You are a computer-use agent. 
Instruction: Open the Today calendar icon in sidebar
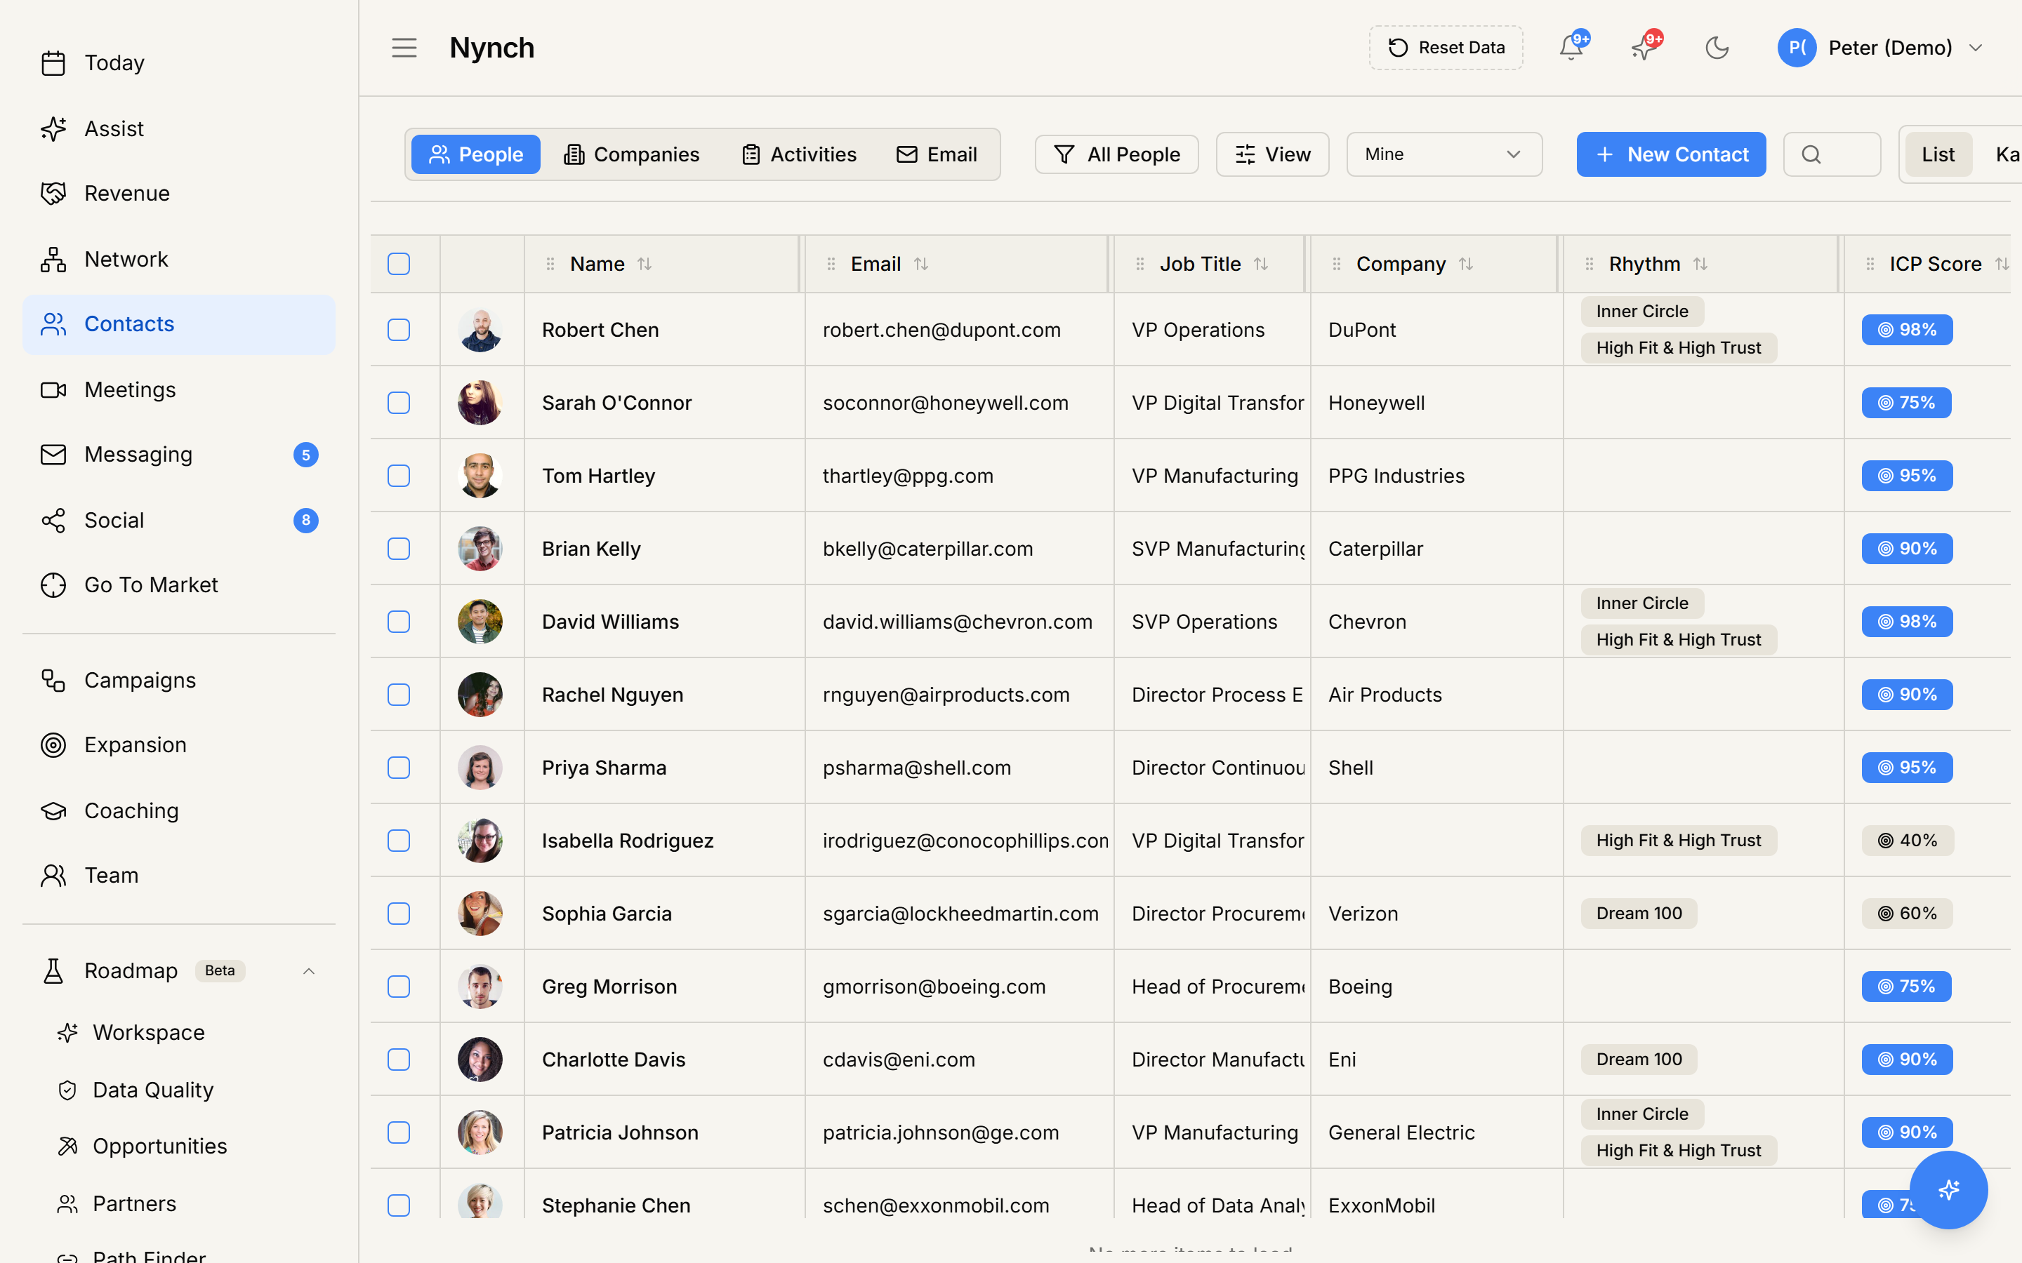[53, 62]
